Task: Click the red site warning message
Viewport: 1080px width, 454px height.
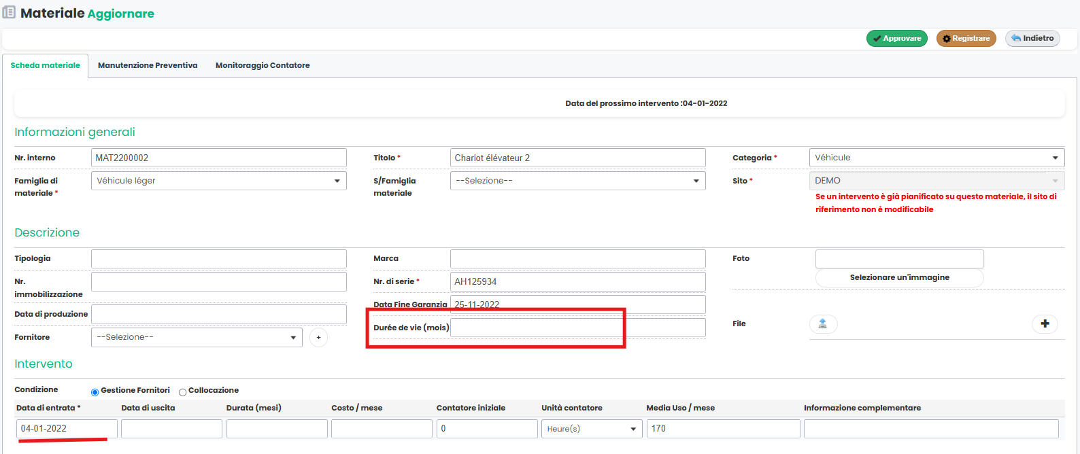Action: point(936,203)
